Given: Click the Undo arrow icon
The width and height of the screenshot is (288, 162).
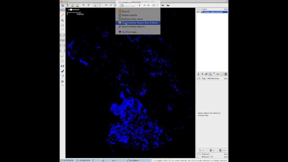Looking at the screenshot, I should tap(84, 5).
